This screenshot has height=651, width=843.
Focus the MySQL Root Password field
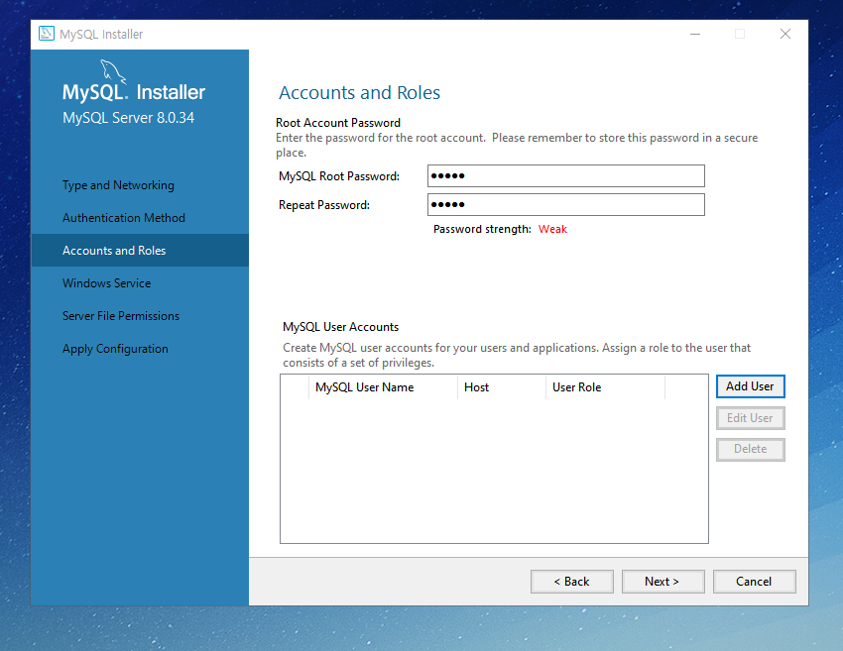tap(565, 176)
